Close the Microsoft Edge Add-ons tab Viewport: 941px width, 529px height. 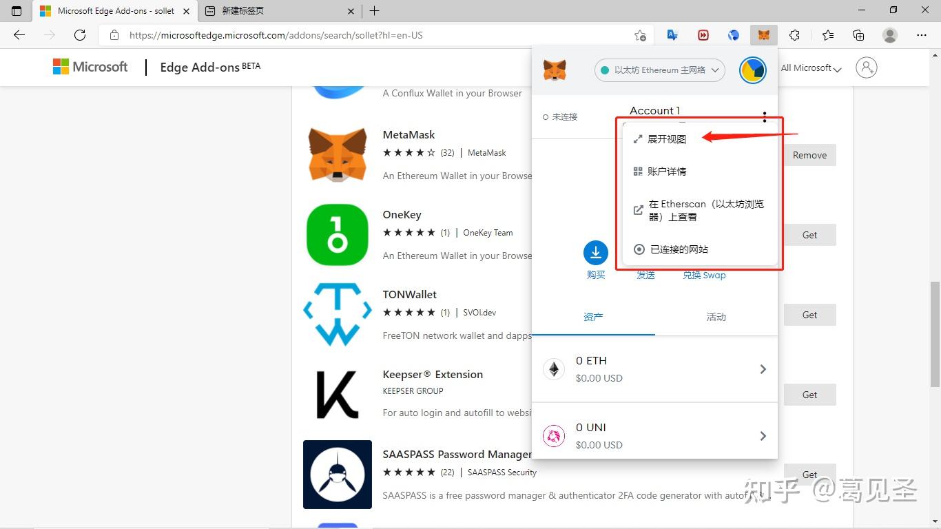coord(186,11)
